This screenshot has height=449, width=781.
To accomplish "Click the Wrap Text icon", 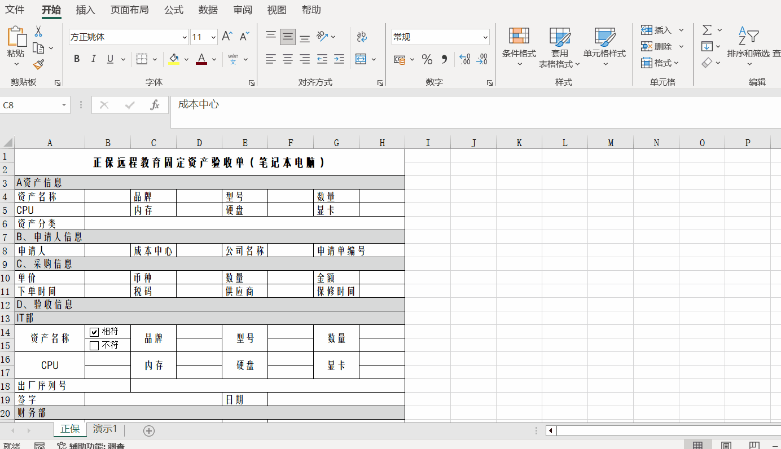I will point(362,37).
